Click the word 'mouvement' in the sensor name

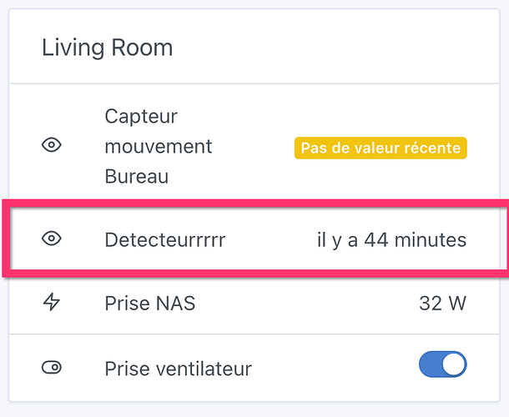click(x=159, y=147)
